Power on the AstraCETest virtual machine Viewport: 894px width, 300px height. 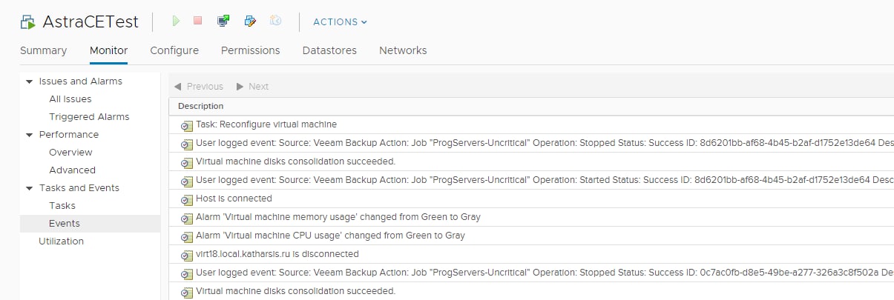[176, 21]
